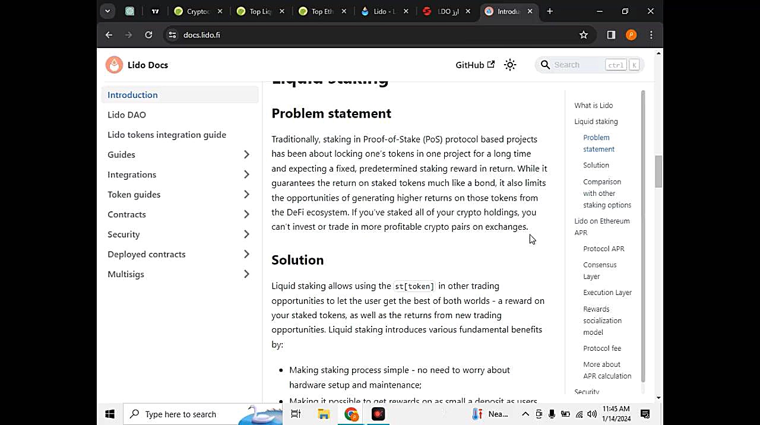The height and width of the screenshot is (425, 760).
Task: View site information icon in address bar
Action: (x=172, y=35)
